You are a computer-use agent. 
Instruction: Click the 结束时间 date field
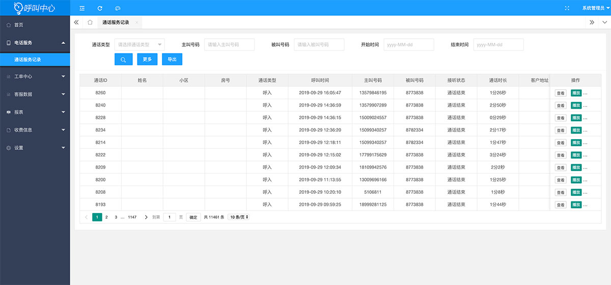pos(498,44)
